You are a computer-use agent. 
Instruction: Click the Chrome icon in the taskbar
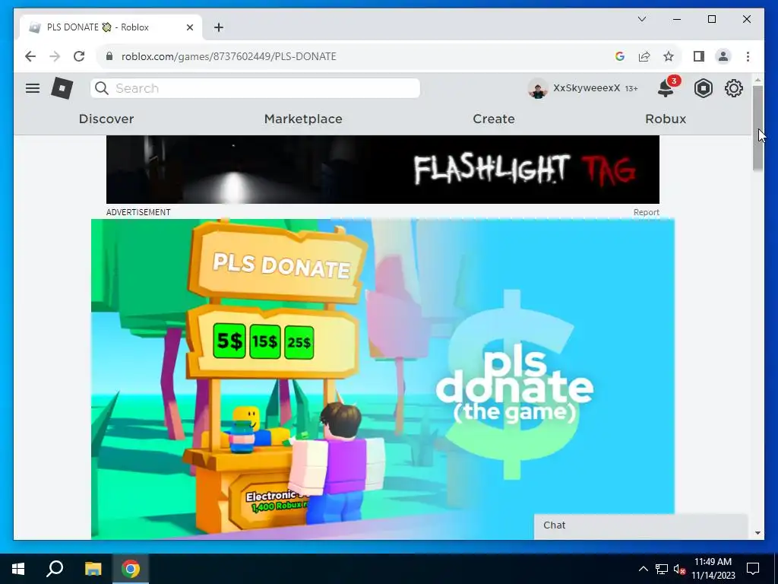coord(131,569)
